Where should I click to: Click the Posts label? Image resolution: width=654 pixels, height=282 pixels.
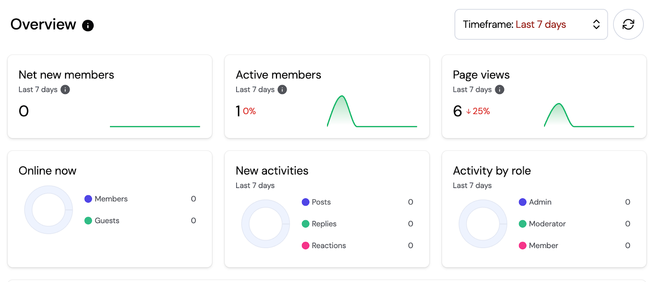point(321,202)
